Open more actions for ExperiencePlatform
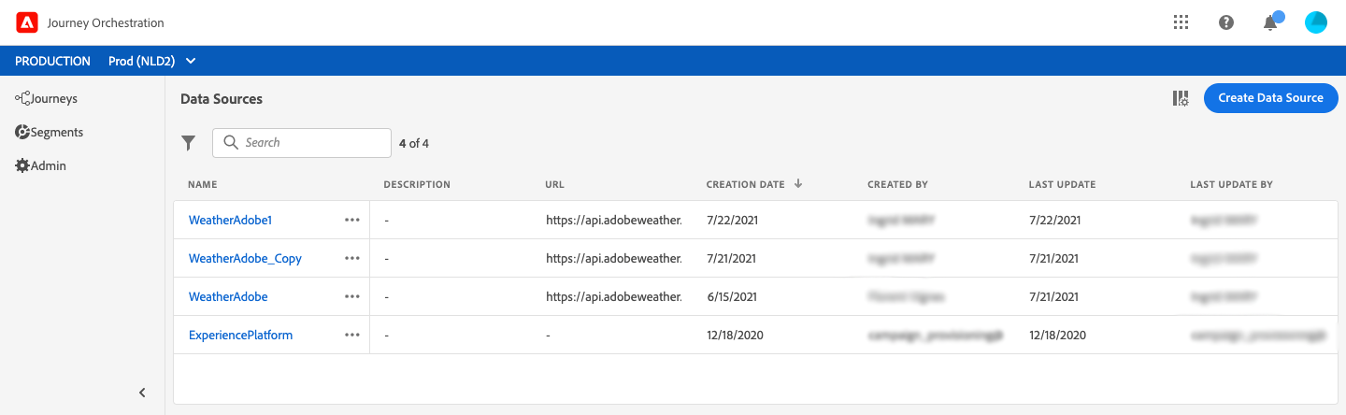Screen dimensions: 1346x415 (x=352, y=336)
